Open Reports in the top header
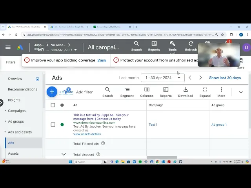Image resolution: width=251 pixels, height=188 pixels. click(x=154, y=46)
